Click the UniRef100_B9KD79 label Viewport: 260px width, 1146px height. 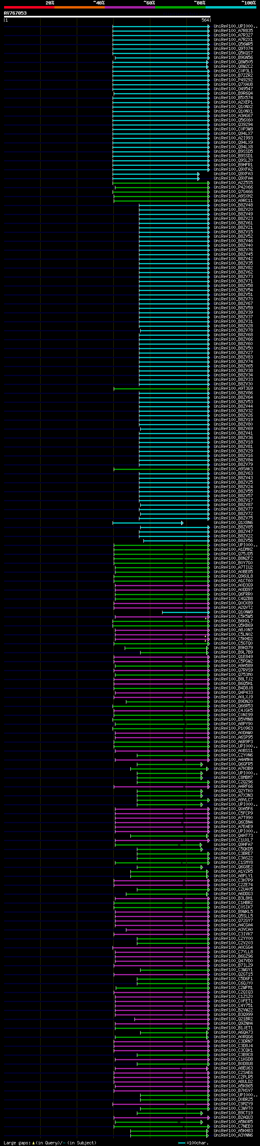[233, 648]
